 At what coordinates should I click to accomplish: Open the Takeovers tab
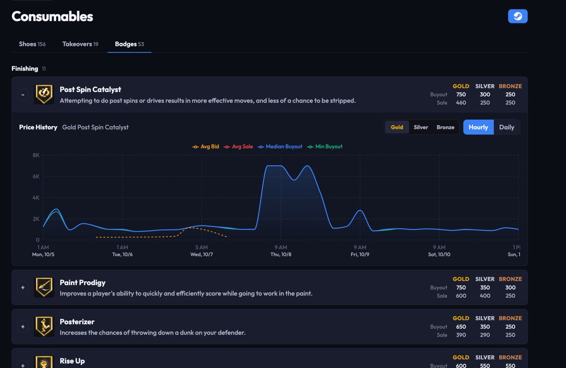[80, 44]
